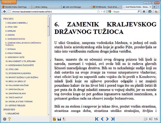
Task: Open chapter 4. ZAVERA
Action: (10, 35)
